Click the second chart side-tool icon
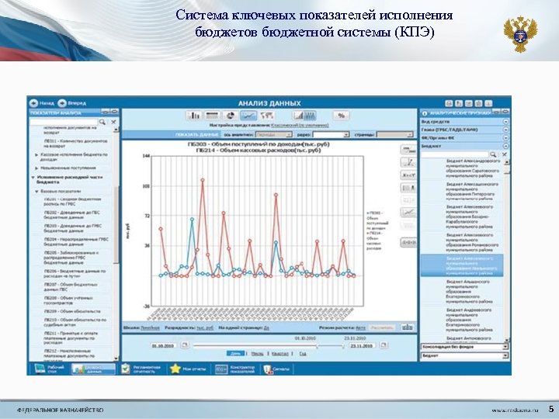This screenshot has height=419, width=559. coord(408,162)
